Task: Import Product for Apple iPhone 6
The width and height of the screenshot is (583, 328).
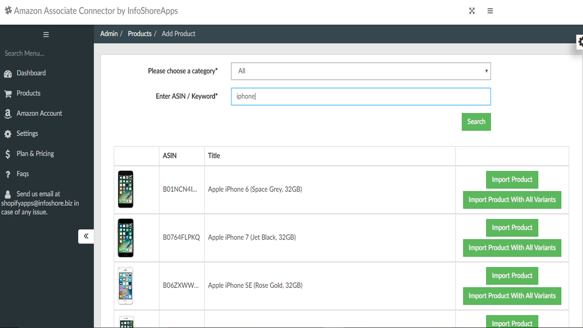Action: (512, 179)
